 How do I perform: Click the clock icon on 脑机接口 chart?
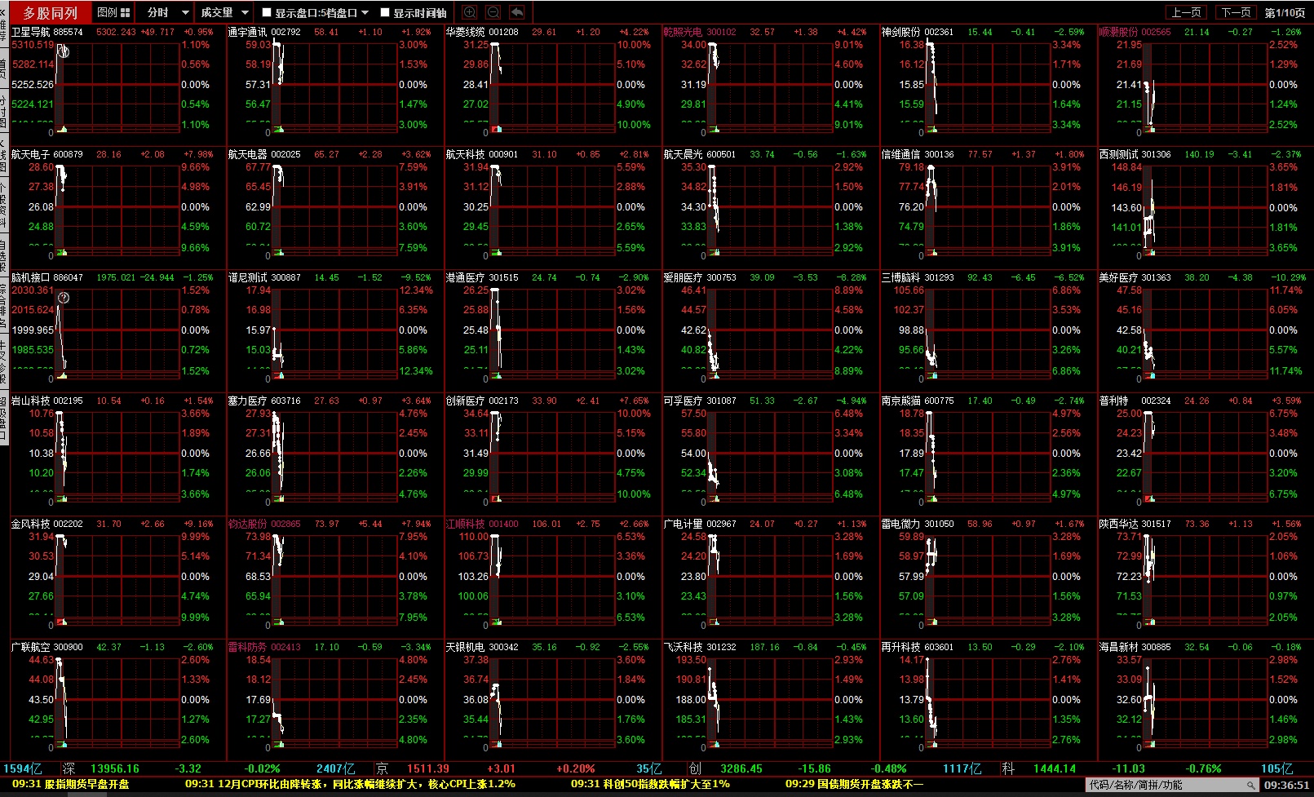coord(64,298)
